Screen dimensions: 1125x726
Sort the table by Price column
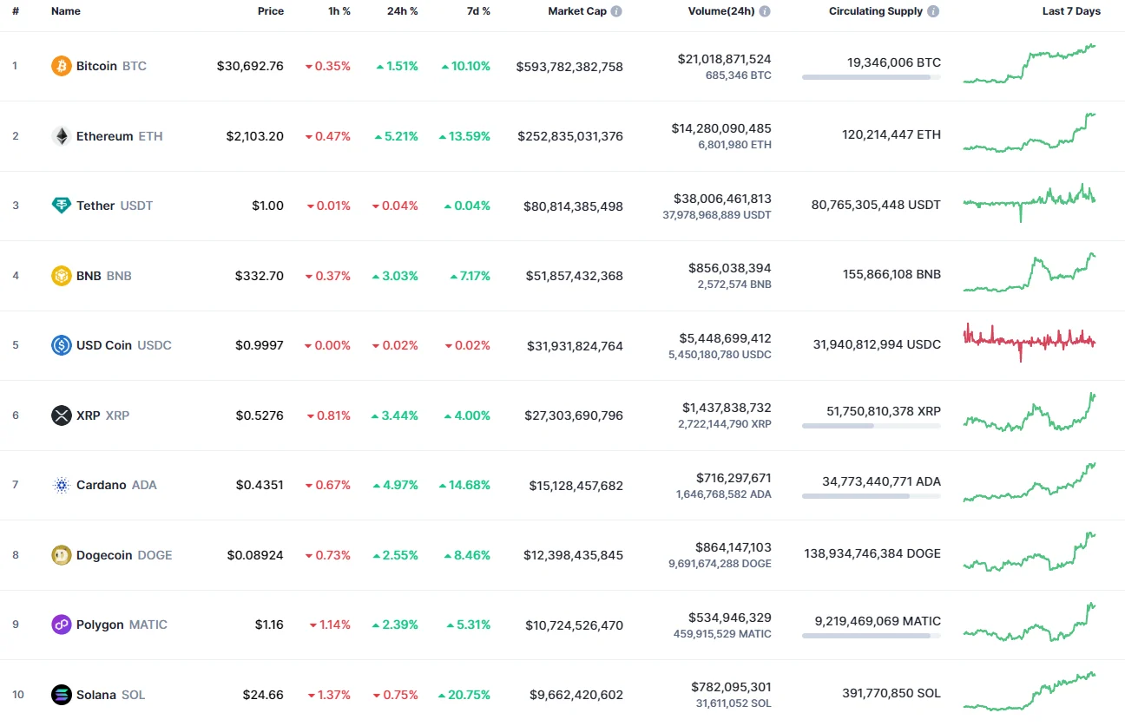270,11
